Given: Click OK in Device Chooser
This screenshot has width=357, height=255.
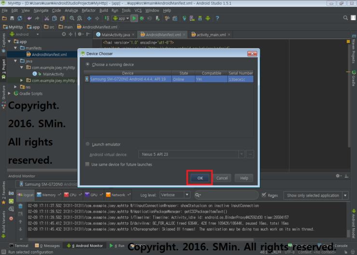Looking at the screenshot, I should pos(200,178).
